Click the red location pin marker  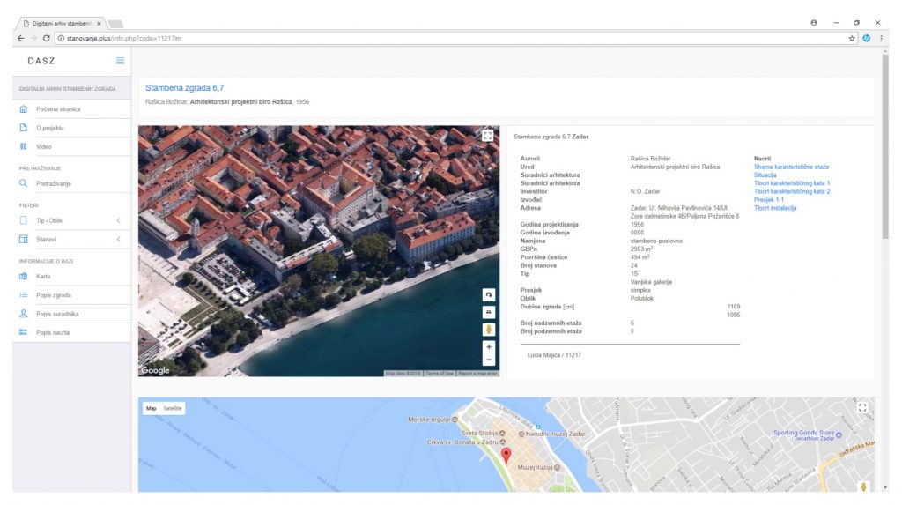(x=506, y=456)
